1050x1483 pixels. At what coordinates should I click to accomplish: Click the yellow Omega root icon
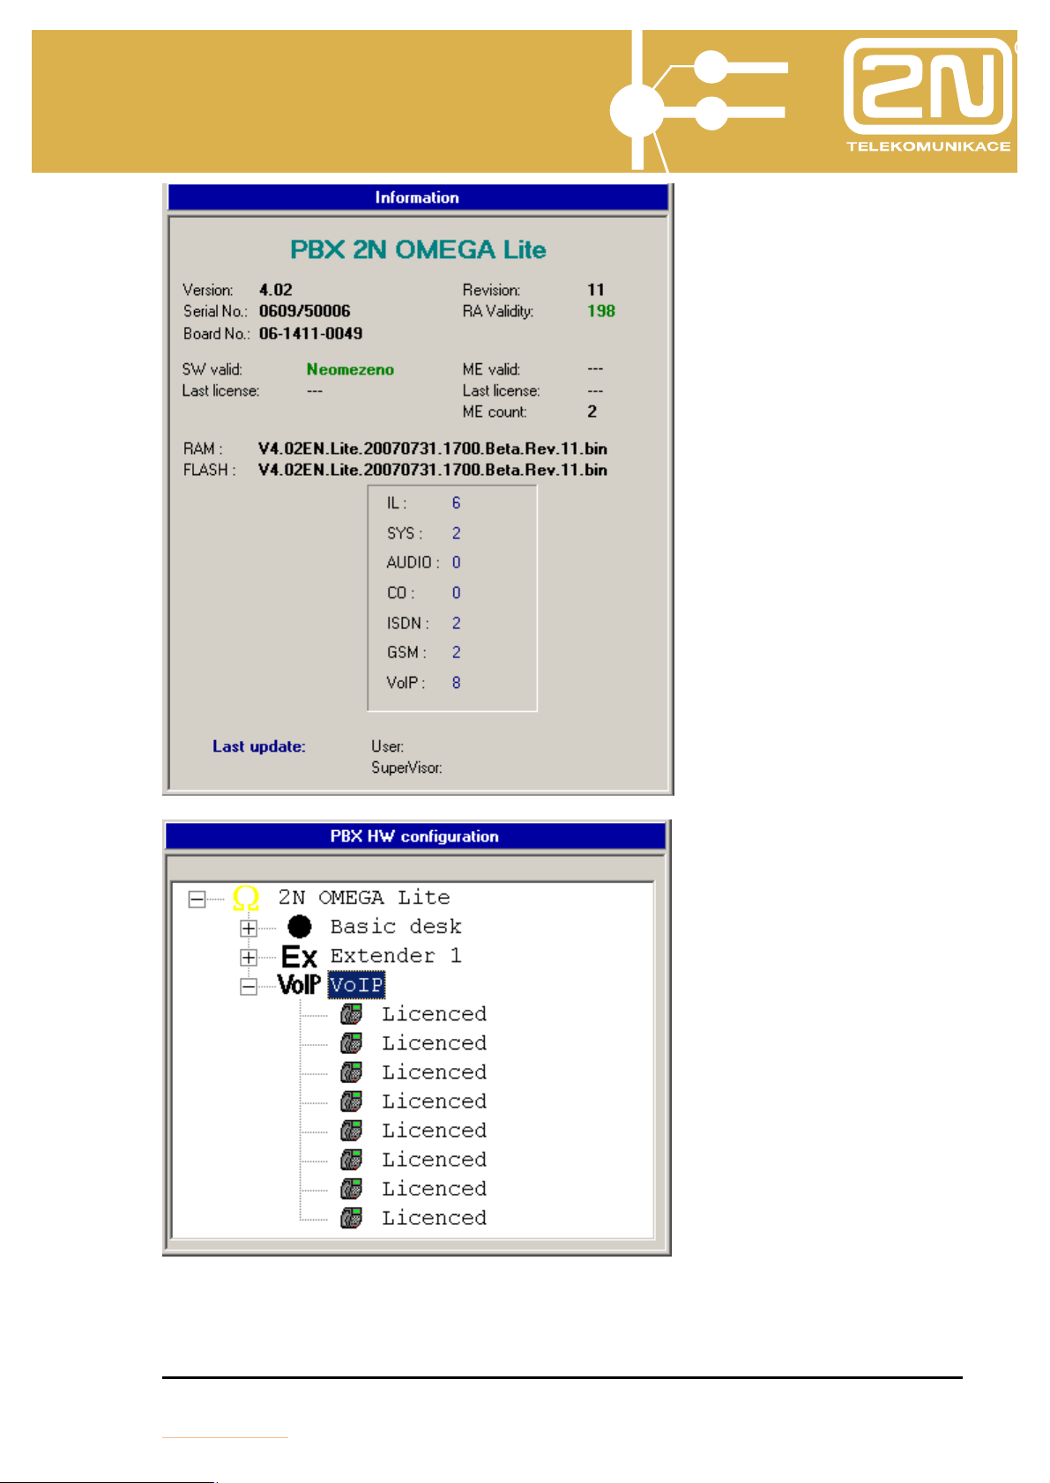246,899
